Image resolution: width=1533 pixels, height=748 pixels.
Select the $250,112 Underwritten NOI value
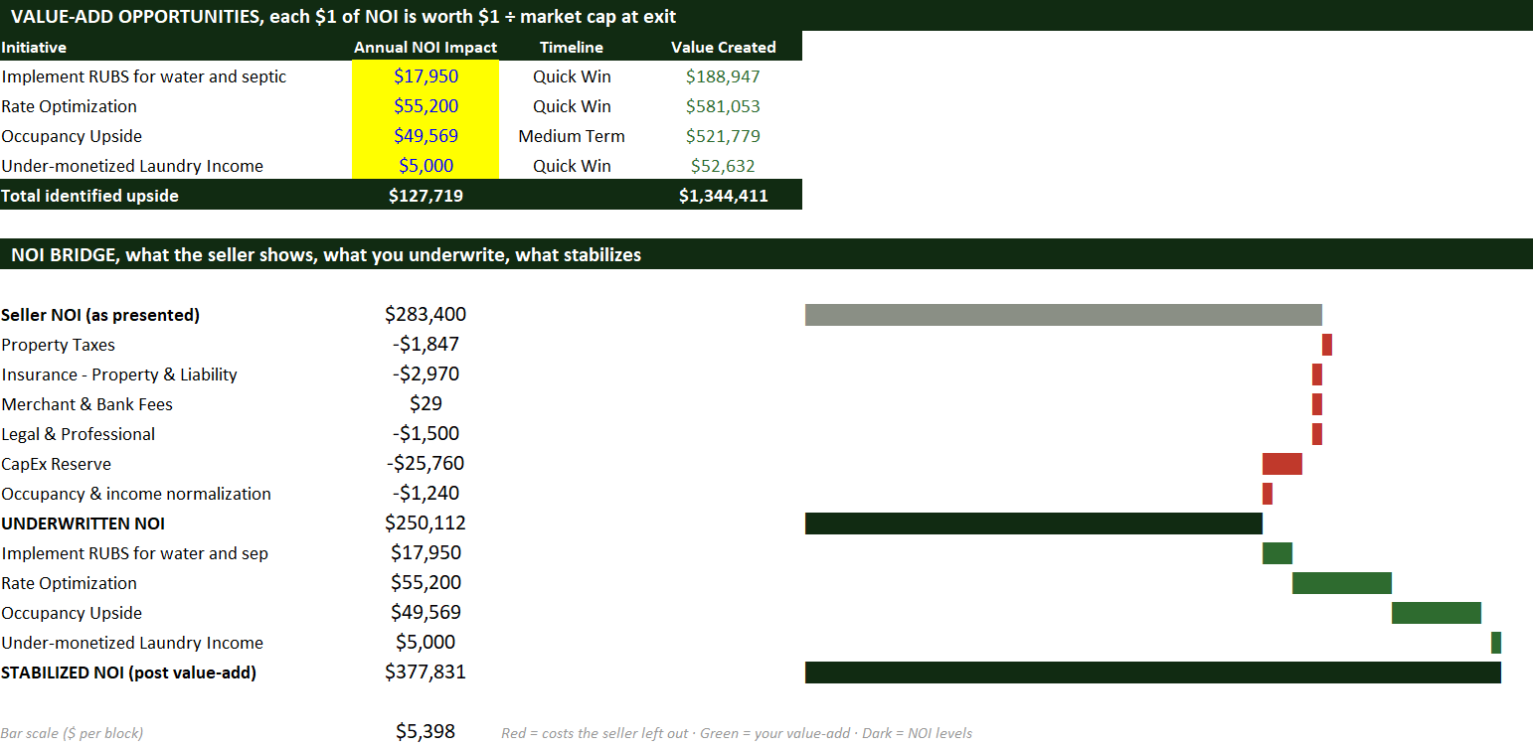(426, 524)
